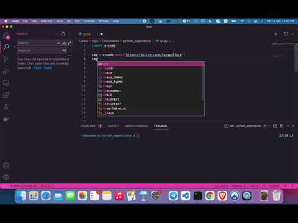Toggle Match Case in search box
298x223 pixels.
[x=59, y=43]
